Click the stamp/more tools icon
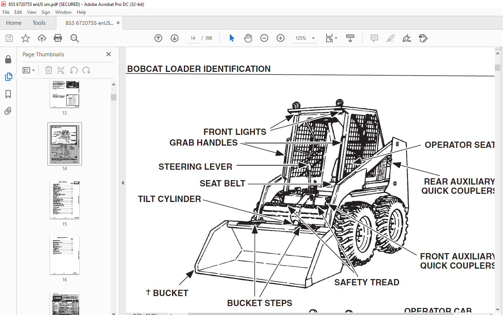 point(423,38)
